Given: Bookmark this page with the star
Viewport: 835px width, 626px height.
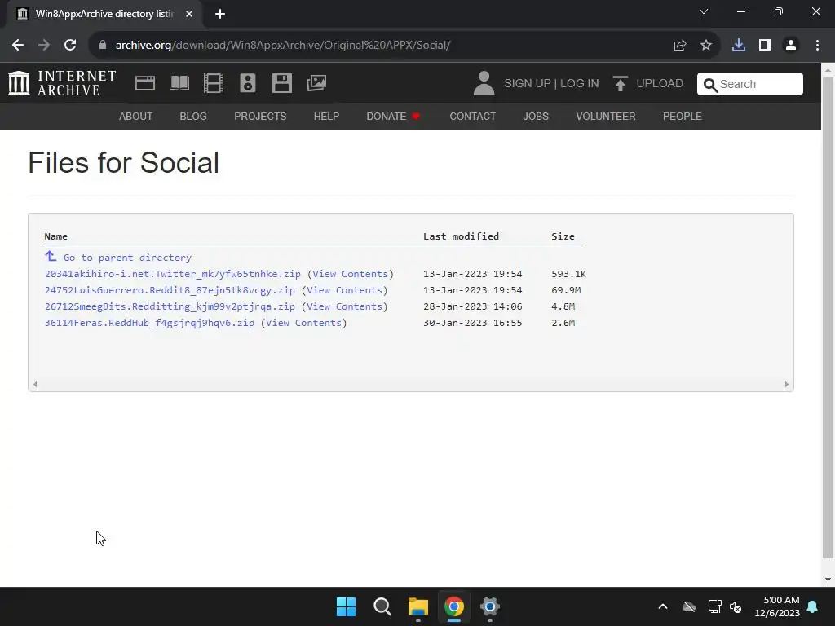Looking at the screenshot, I should [x=706, y=46].
